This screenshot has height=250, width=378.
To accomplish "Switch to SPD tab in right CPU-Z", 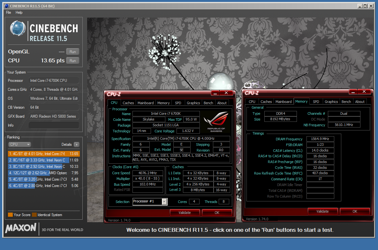I will tap(316, 102).
